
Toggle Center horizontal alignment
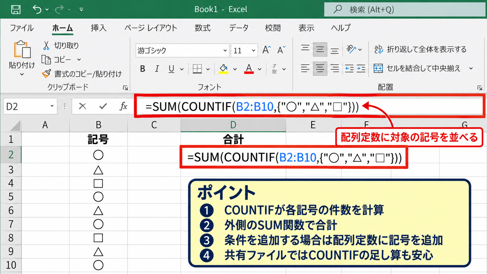[320, 69]
